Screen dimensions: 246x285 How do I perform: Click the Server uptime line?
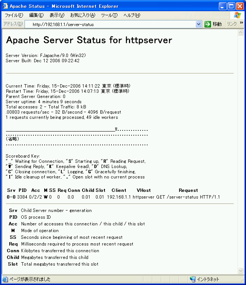(44, 102)
